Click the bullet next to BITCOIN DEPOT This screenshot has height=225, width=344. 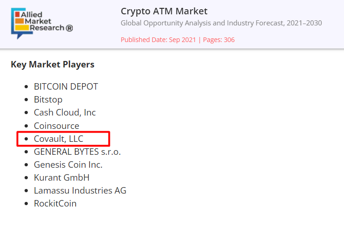(x=26, y=87)
